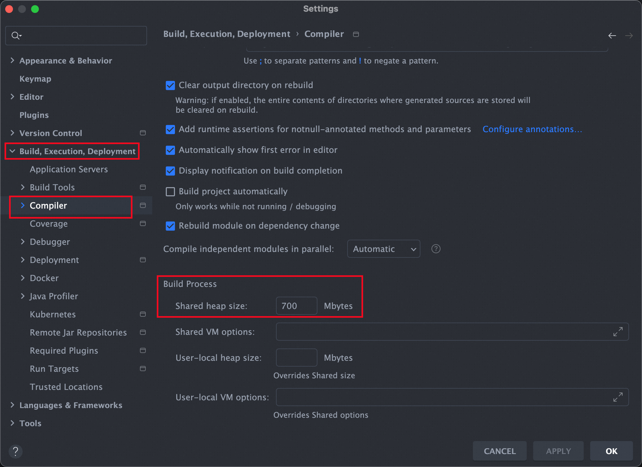
Task: Open the Kubernetes settings page
Action: tap(53, 314)
